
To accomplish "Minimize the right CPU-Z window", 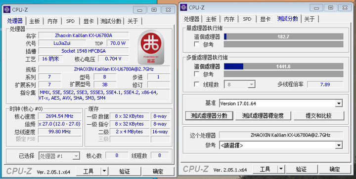I will pos(316,8).
